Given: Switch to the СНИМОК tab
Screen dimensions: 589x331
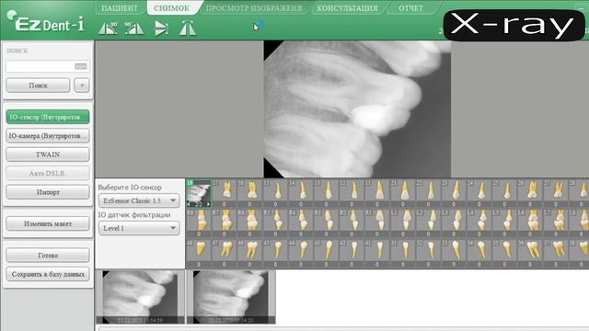Looking at the screenshot, I should point(172,8).
